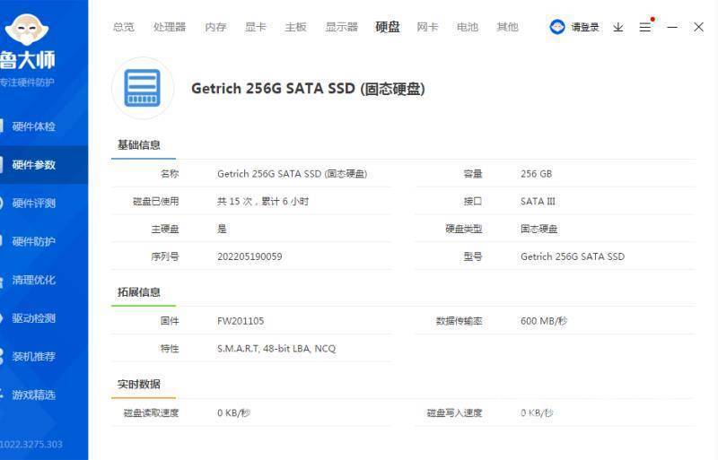Viewport: 718px width, 460px height.
Task: Click interface value SATA III
Action: click(x=538, y=202)
